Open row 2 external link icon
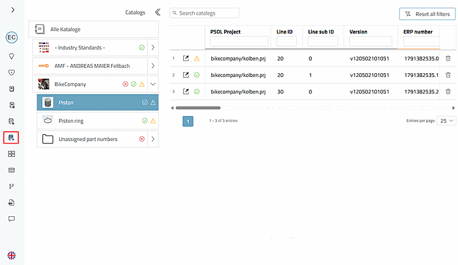 pos(186,75)
